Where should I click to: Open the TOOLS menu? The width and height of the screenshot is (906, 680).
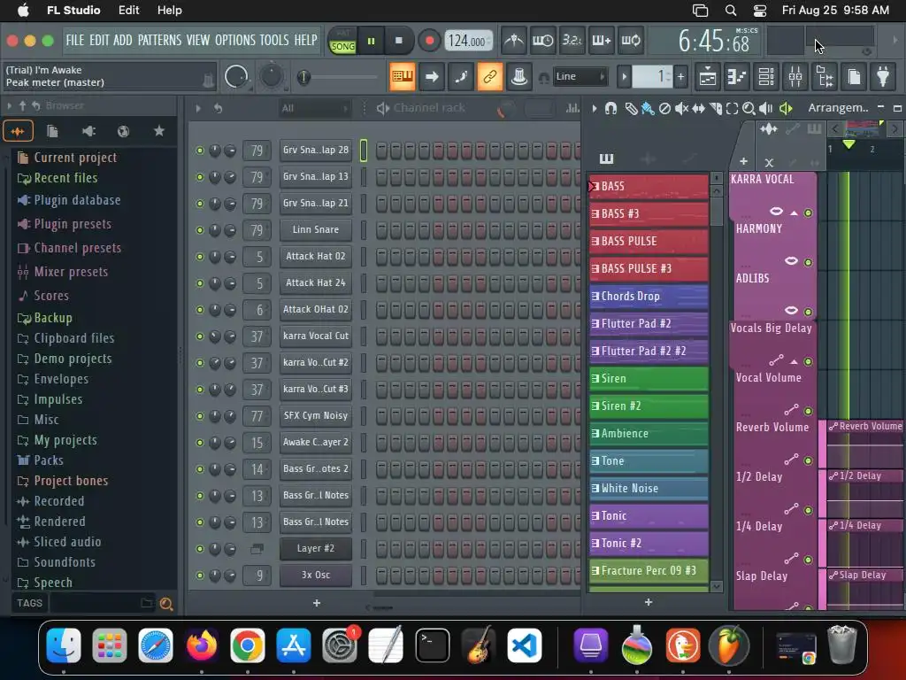pos(274,40)
